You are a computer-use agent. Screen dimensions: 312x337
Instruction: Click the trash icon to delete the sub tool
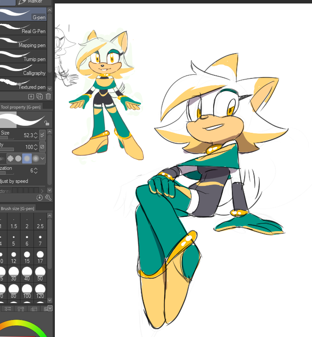tap(48, 96)
